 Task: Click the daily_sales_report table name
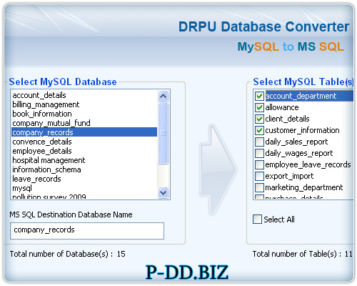(x=296, y=142)
